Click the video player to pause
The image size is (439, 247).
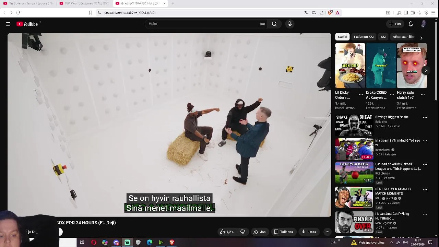click(169, 125)
